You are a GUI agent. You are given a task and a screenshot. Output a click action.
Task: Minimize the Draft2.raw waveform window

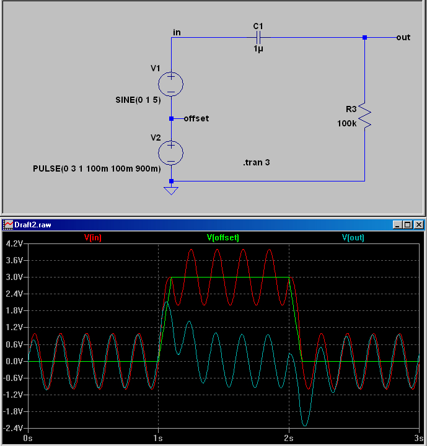click(397, 225)
